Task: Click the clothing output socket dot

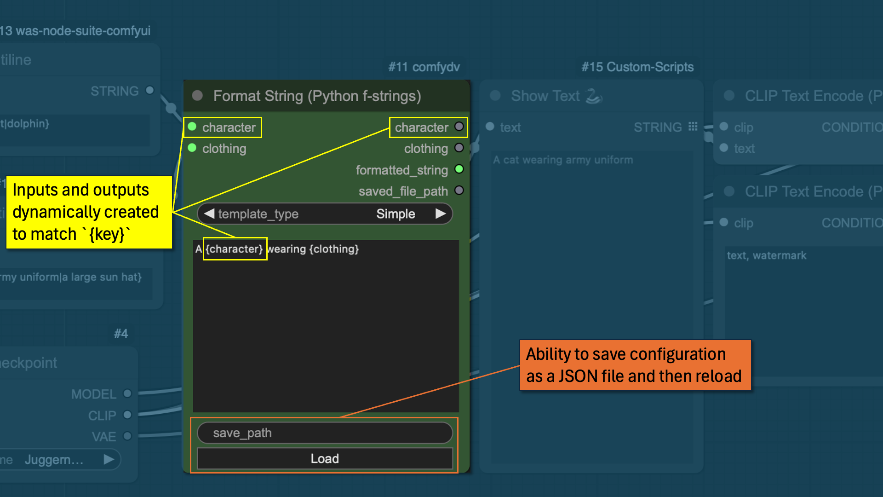Action: coord(459,148)
